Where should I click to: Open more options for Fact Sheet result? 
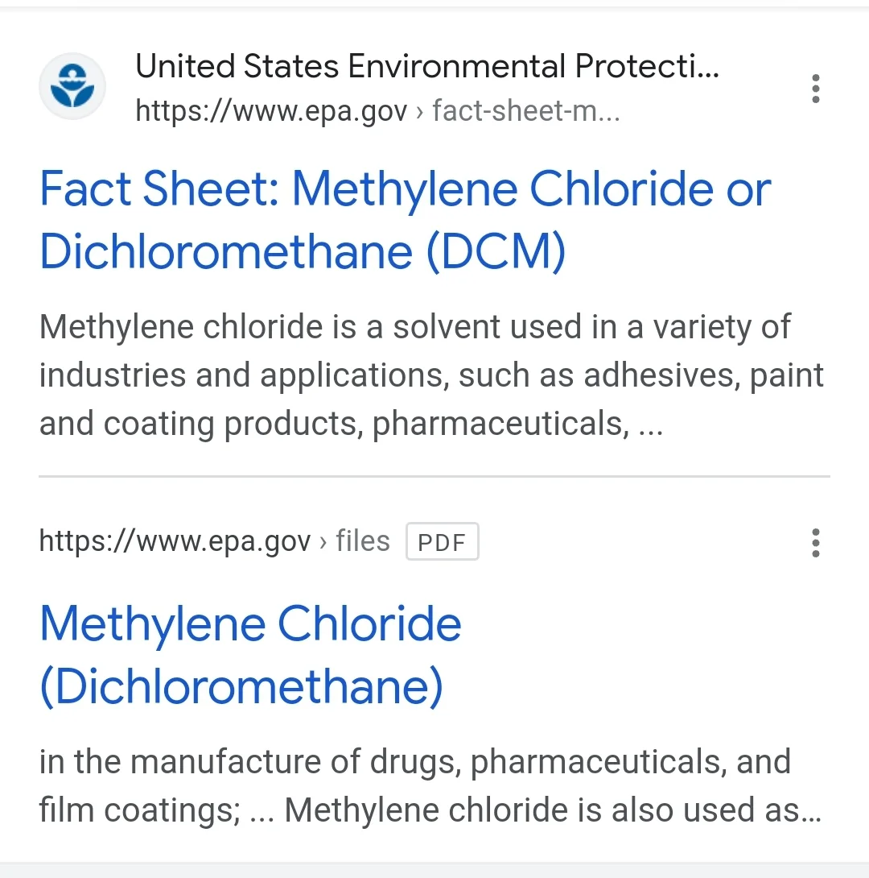(815, 89)
